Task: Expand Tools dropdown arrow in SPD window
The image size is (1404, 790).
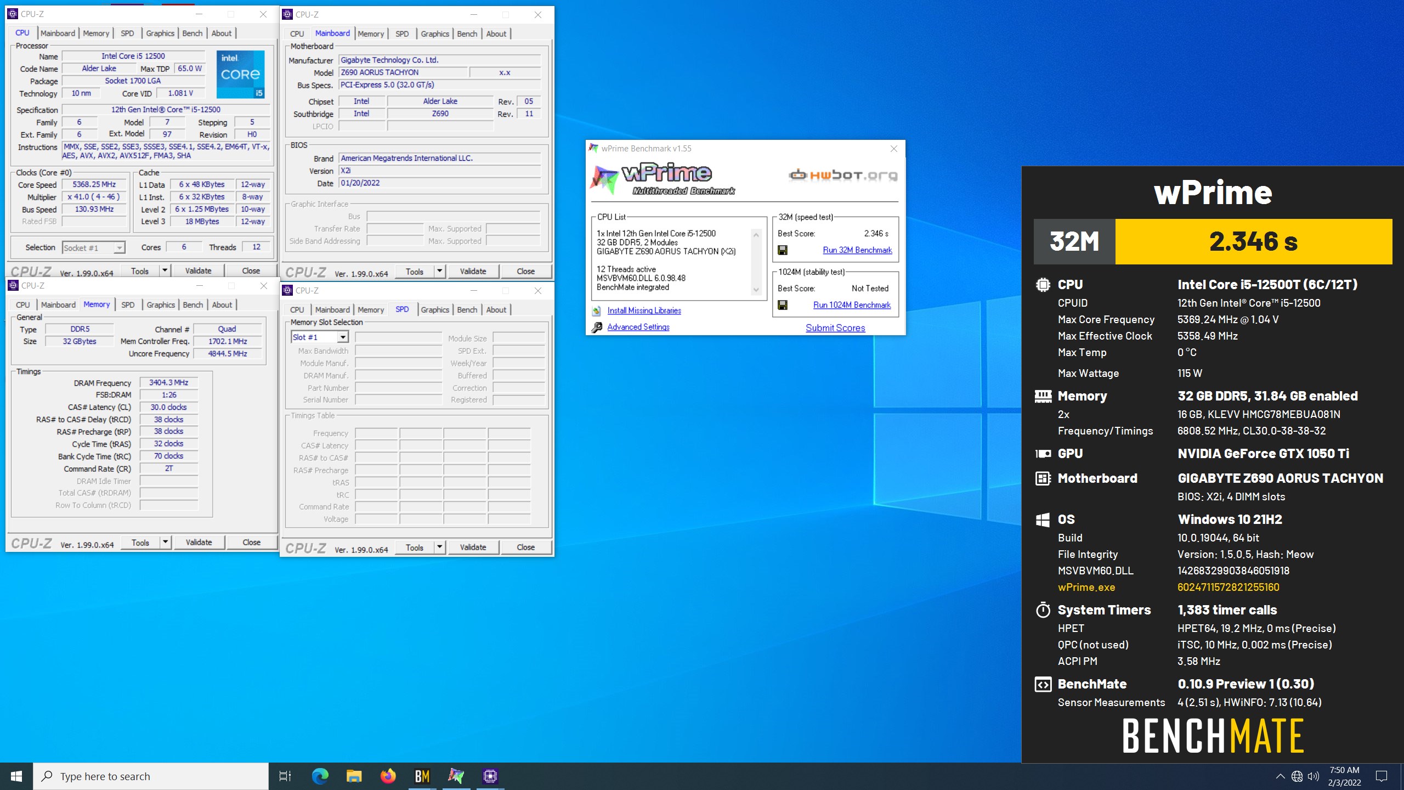Action: (439, 548)
